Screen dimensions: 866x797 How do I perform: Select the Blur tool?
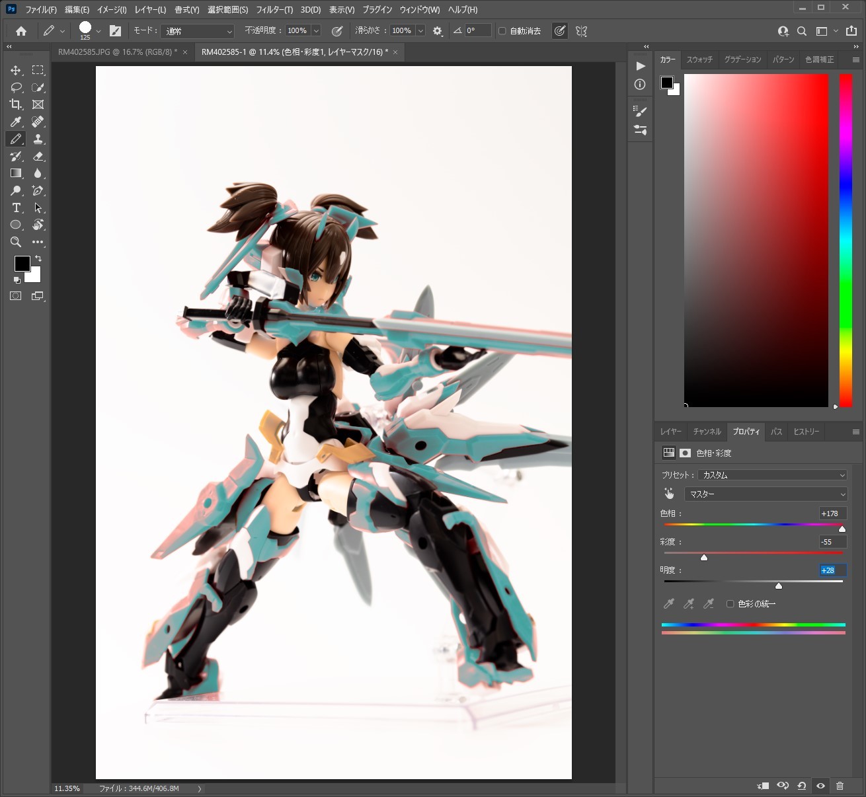(x=38, y=173)
